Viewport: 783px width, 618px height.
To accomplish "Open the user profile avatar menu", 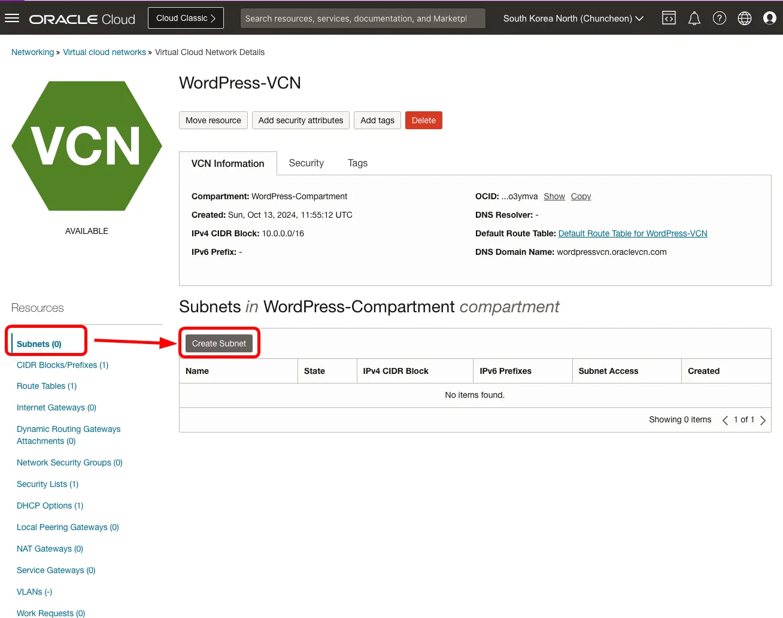I will point(770,19).
